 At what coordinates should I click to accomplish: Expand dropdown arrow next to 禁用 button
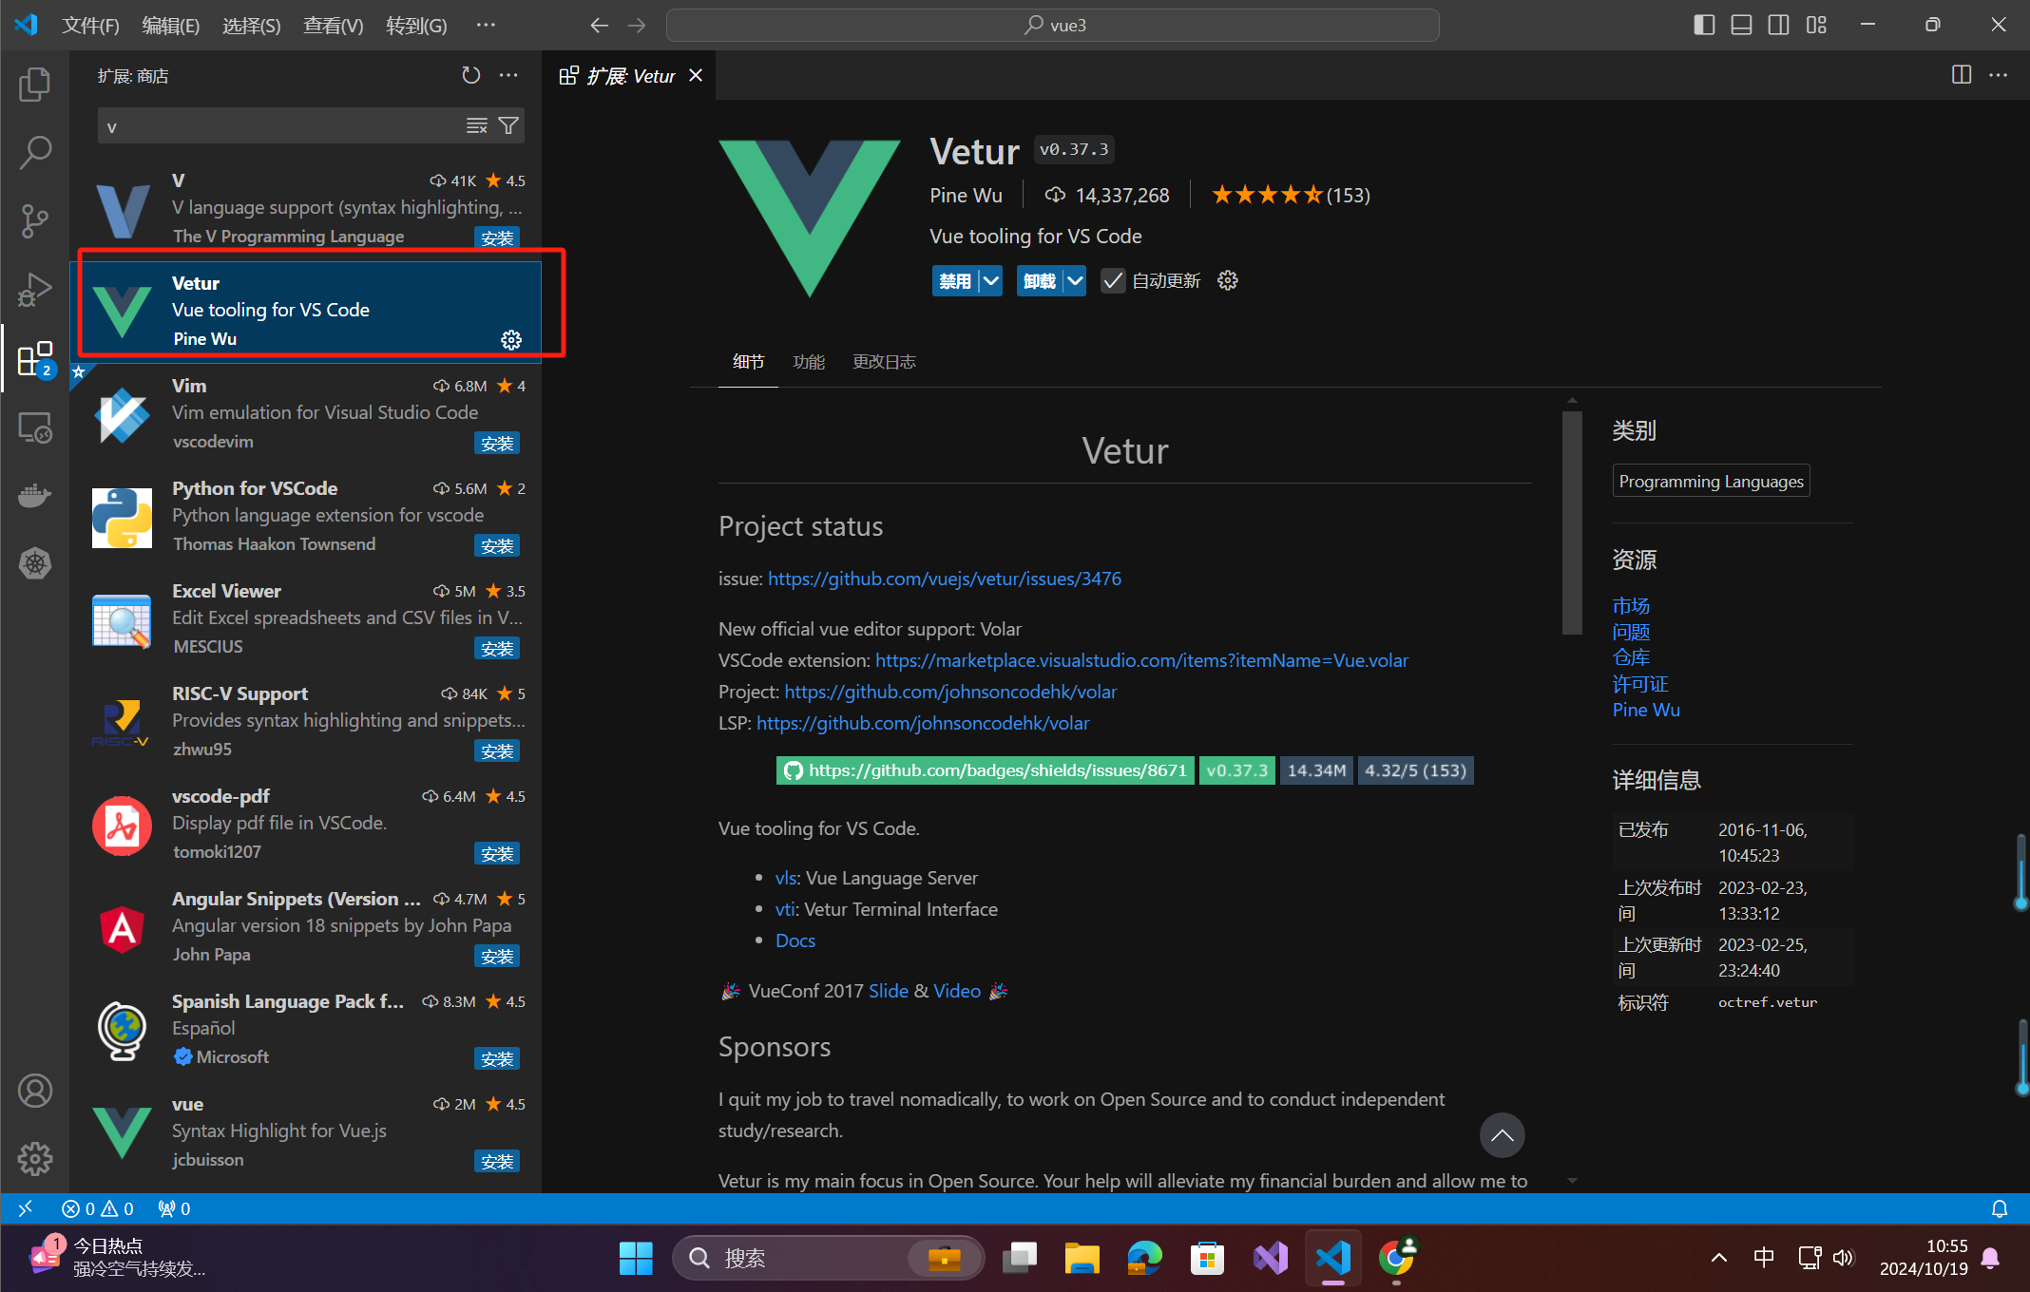991,281
